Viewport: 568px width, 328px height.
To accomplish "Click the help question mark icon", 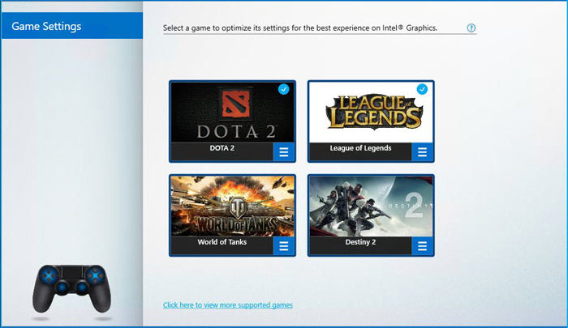I will [471, 28].
